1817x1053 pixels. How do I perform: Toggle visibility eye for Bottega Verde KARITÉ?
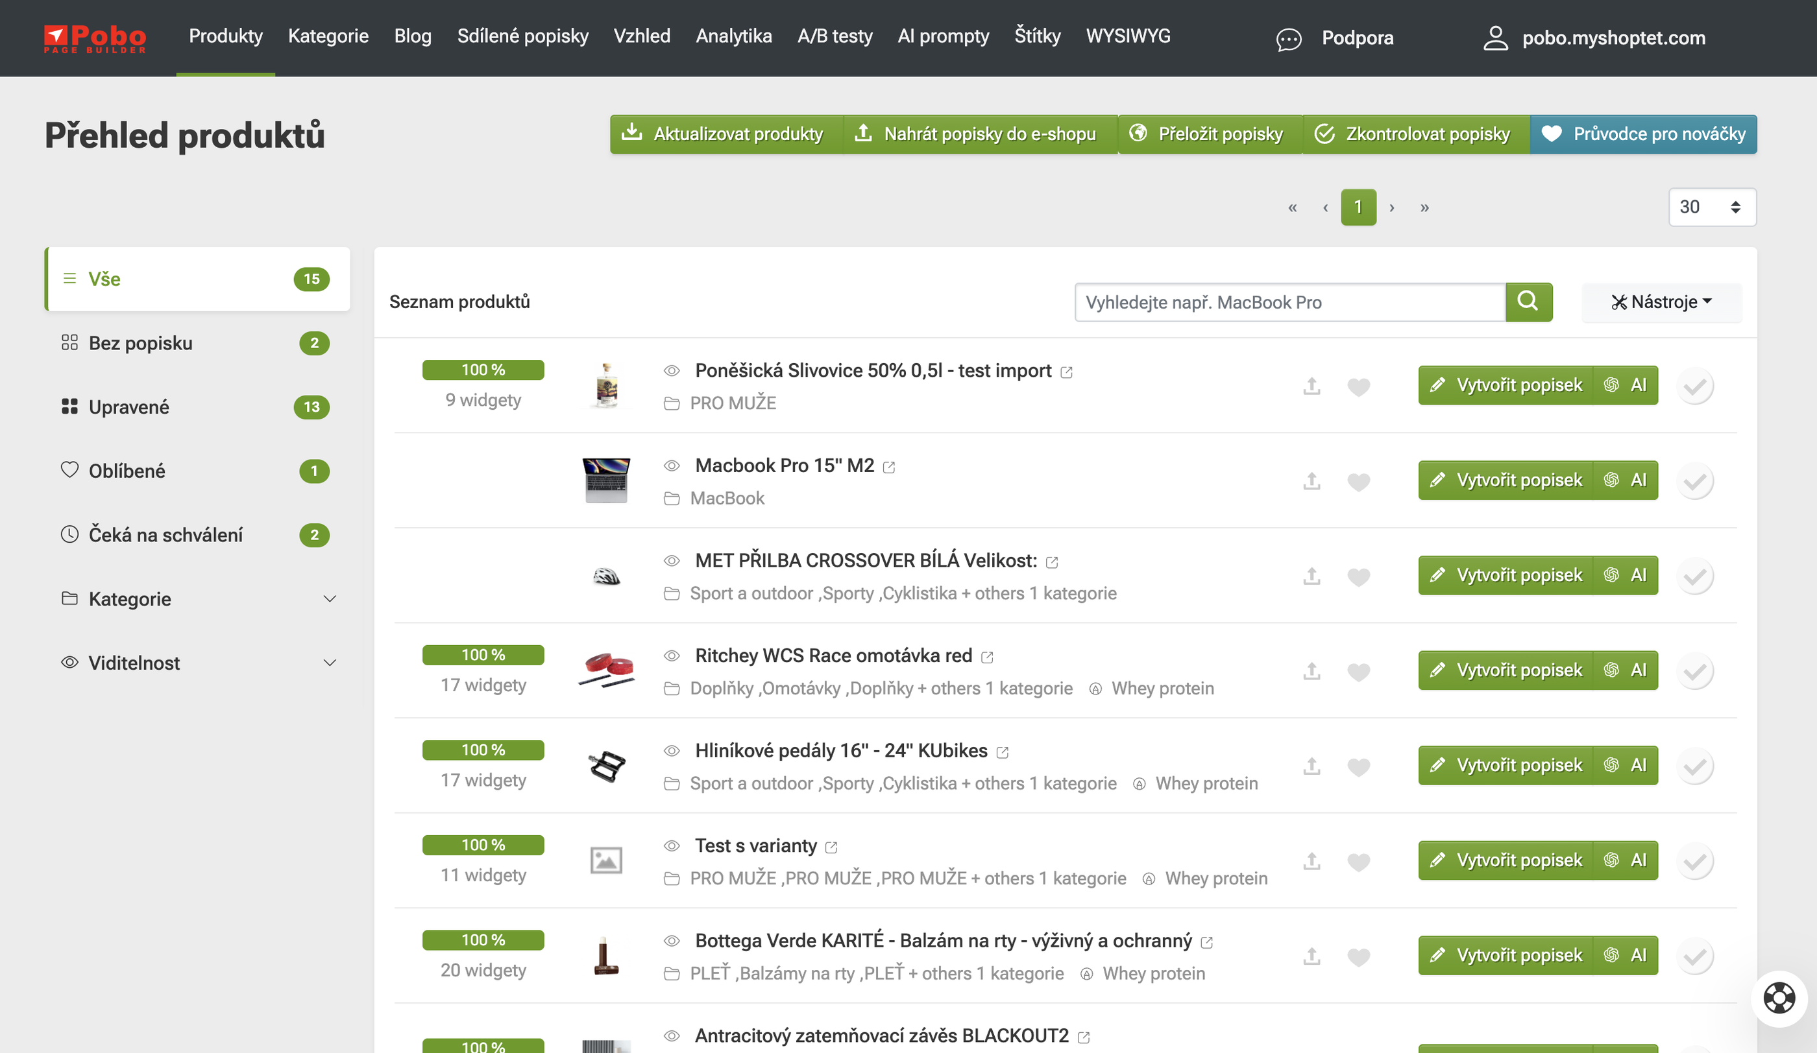(x=672, y=941)
